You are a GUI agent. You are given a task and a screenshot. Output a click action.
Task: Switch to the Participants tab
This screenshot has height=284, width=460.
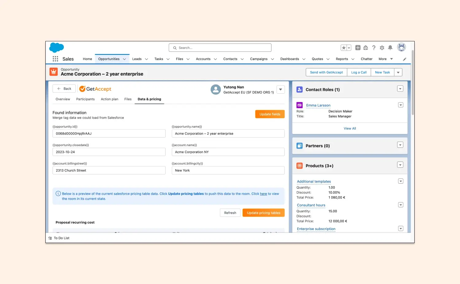85,99
